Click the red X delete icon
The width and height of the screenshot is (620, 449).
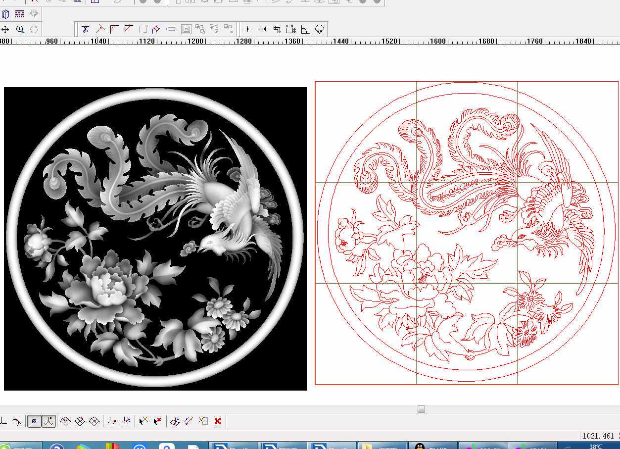[218, 421]
